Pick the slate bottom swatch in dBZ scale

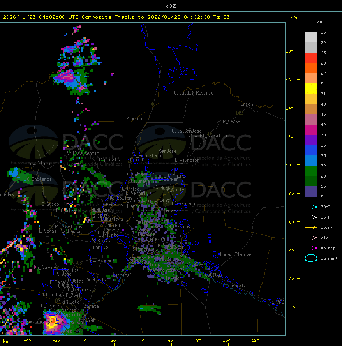[x=311, y=191]
